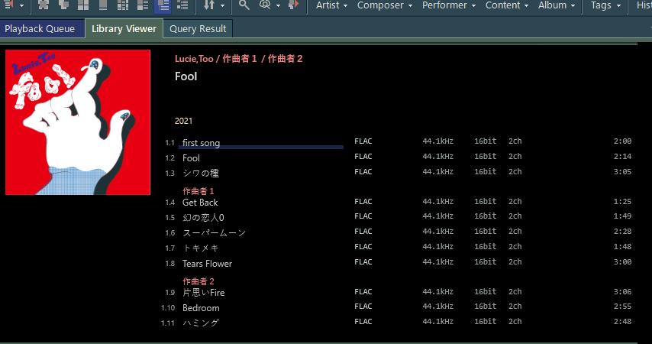Screen dimensions: 652x344
Task: Select the track Tears Flower
Action: click(x=207, y=264)
